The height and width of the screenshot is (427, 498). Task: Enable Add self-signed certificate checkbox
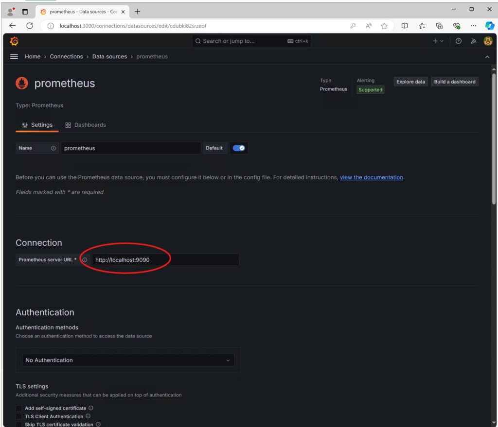19,409
